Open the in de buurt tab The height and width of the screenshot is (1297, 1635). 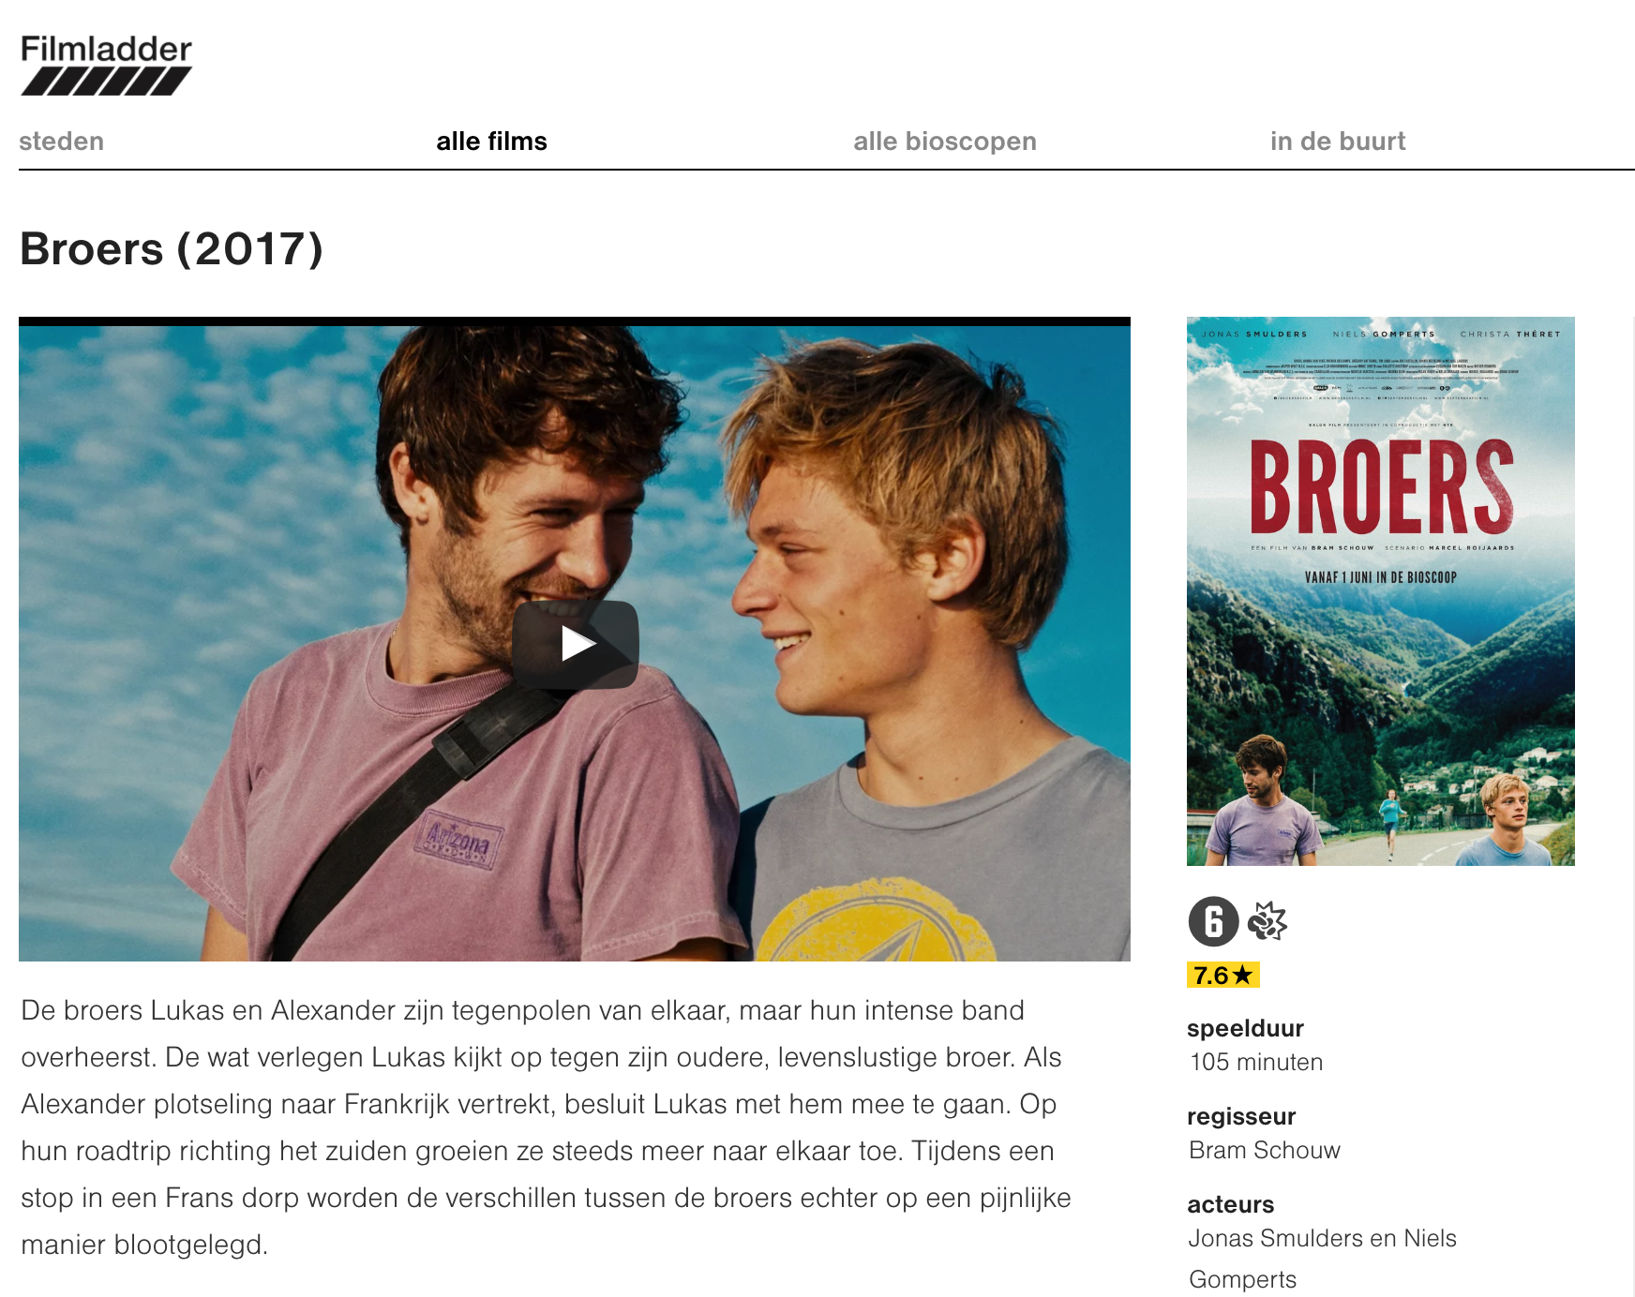coord(1338,142)
